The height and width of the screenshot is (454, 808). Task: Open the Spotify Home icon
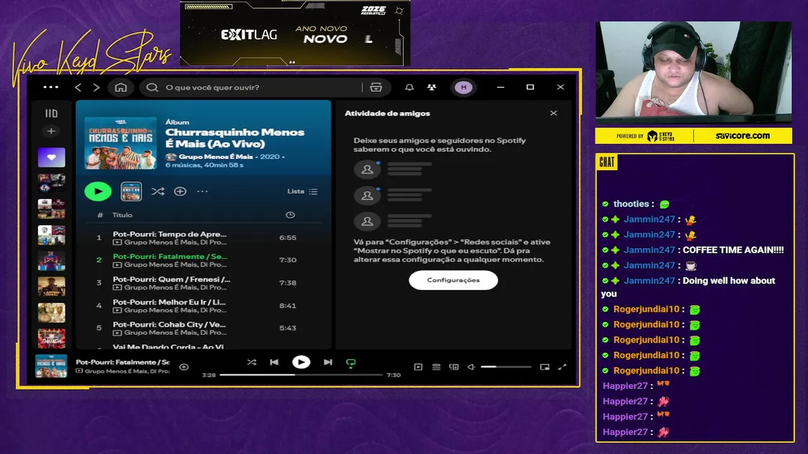pos(121,87)
